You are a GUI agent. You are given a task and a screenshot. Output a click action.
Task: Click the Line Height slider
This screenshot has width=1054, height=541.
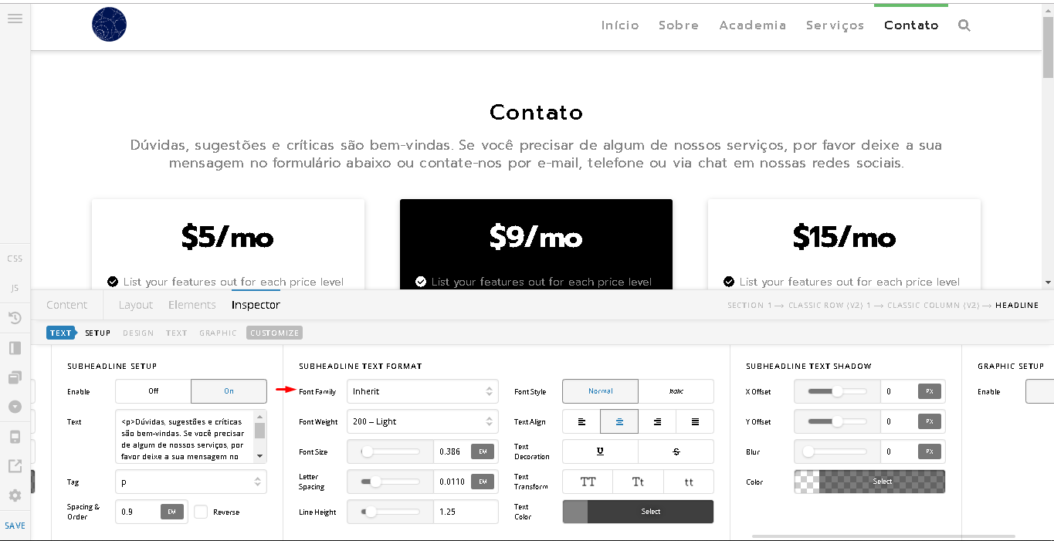pyautogui.click(x=390, y=512)
